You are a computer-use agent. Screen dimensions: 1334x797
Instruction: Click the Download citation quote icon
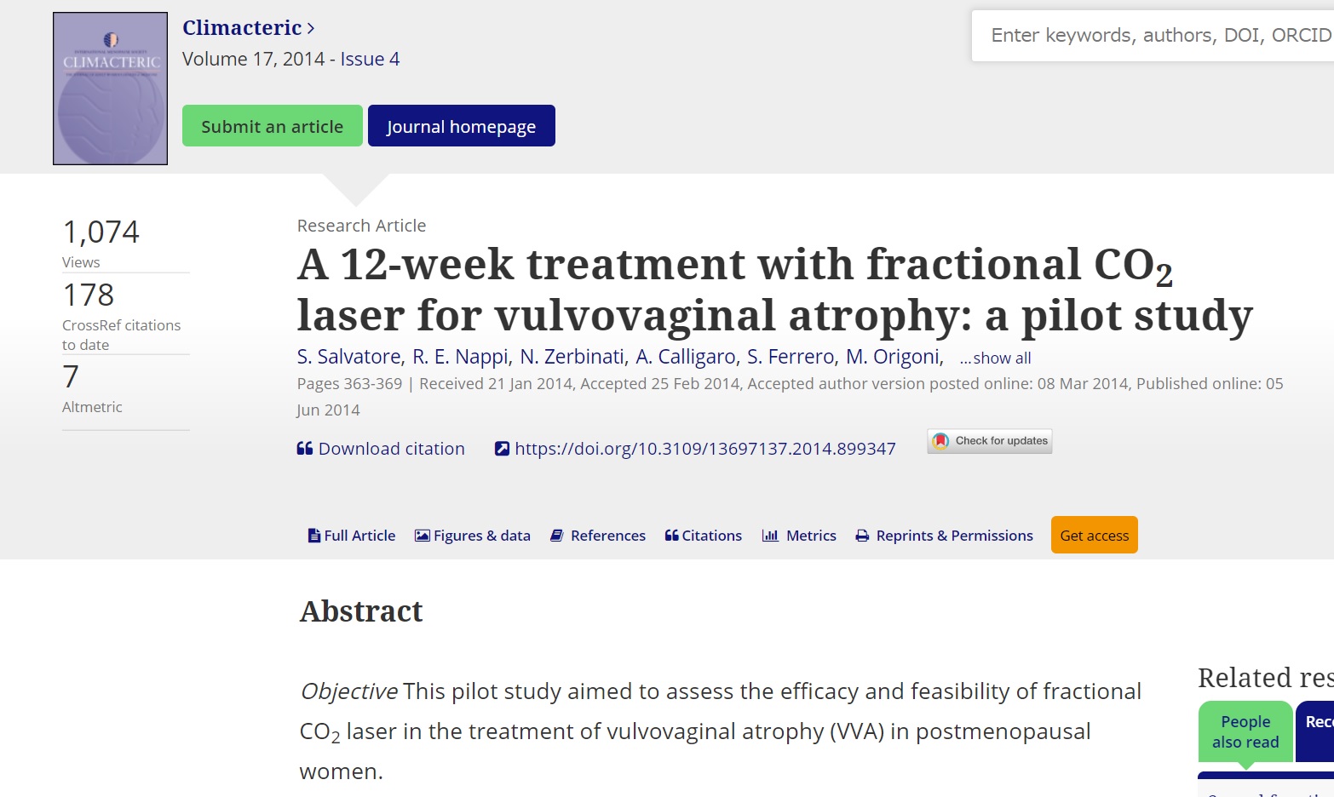click(305, 449)
